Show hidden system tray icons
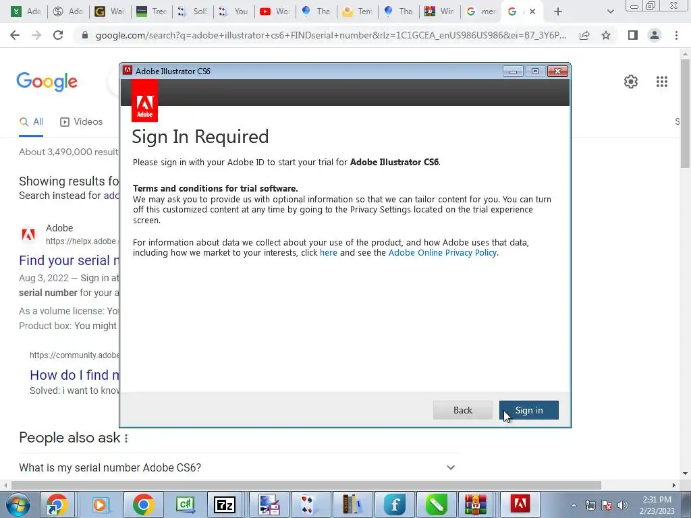This screenshot has width=691, height=518. (574, 506)
